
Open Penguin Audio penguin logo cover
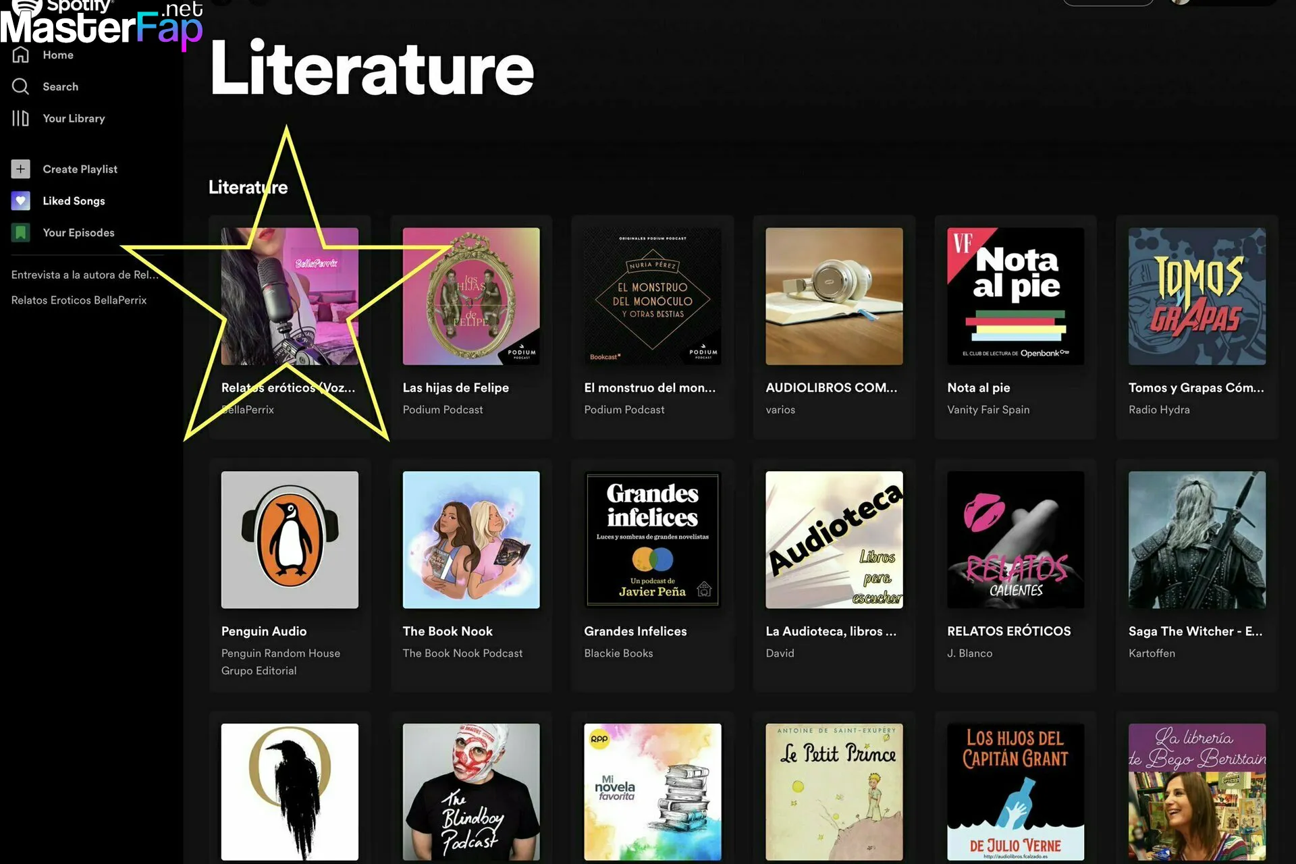pyautogui.click(x=290, y=539)
